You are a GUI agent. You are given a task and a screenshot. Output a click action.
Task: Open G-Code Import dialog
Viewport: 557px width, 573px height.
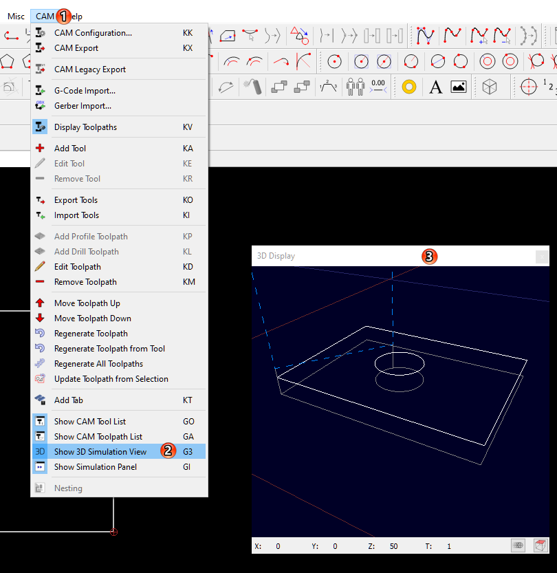[x=119, y=91]
